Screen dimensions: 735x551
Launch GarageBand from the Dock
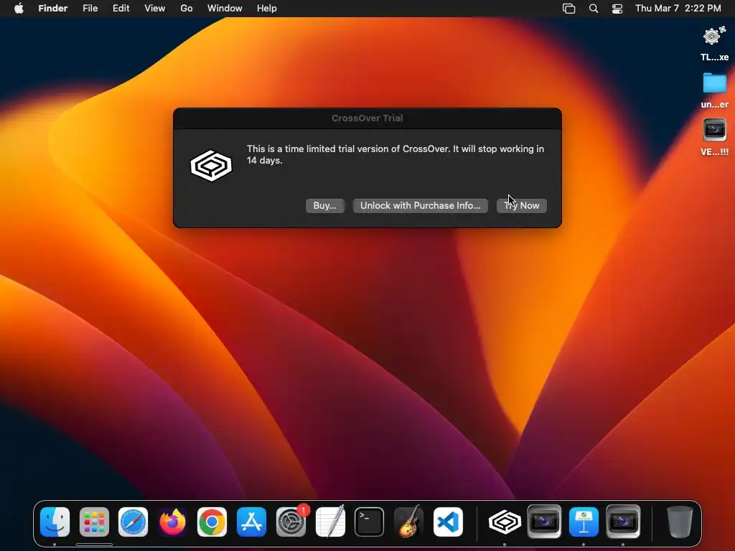408,522
